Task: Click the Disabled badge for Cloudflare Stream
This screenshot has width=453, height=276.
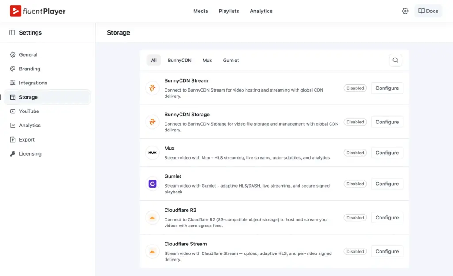Action: click(x=355, y=252)
